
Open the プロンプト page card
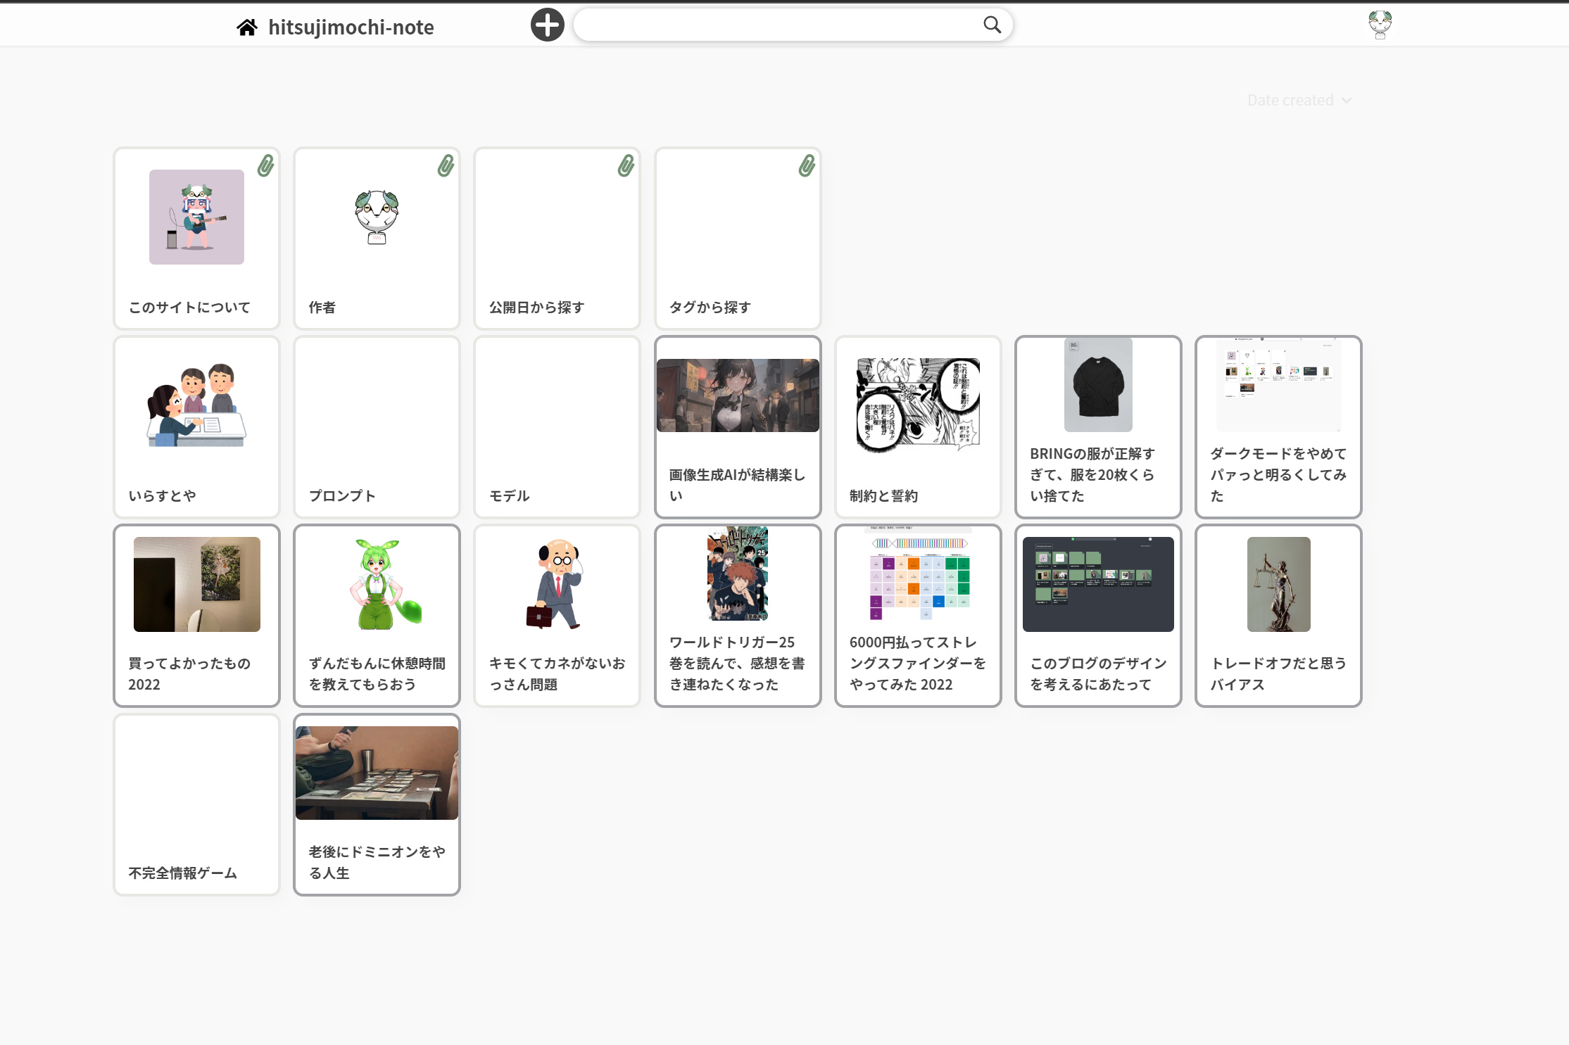[377, 427]
